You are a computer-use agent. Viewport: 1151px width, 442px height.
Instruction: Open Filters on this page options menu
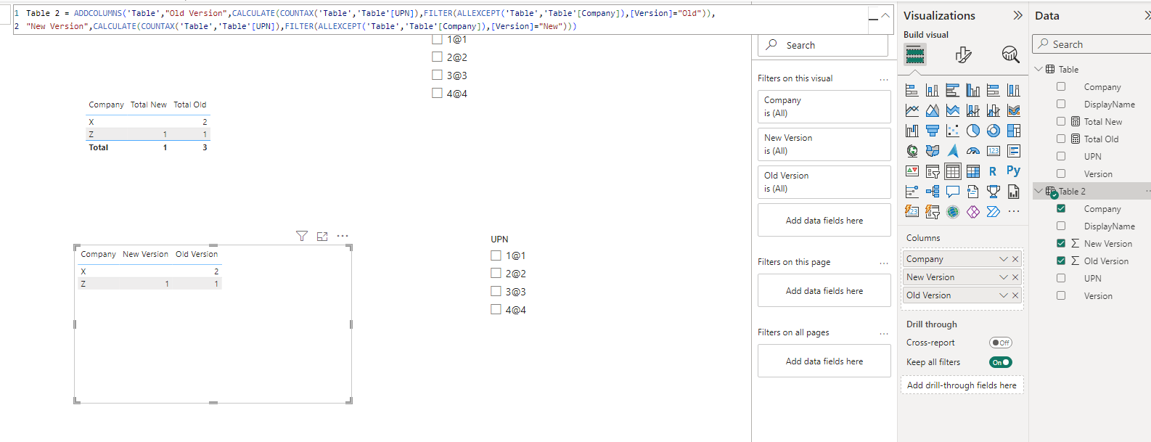pyautogui.click(x=883, y=263)
